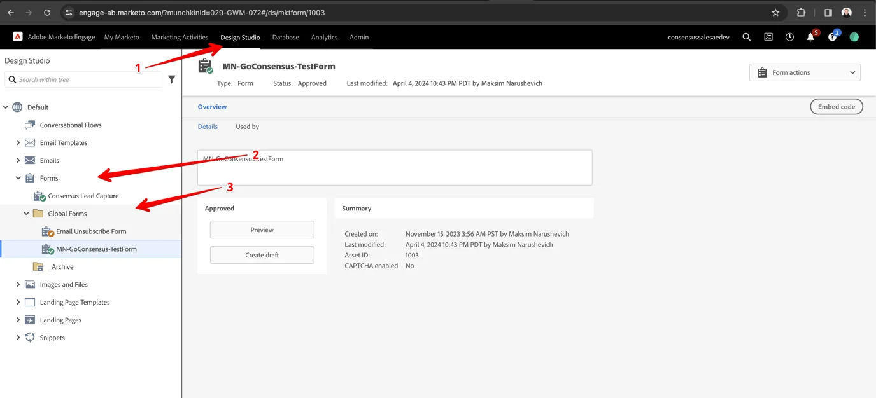Click the consensussalesaedev account name
876x398 pixels.
[x=698, y=37]
